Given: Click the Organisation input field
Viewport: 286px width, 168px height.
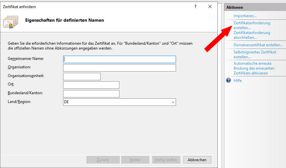Looking at the screenshot, I should [119, 68].
